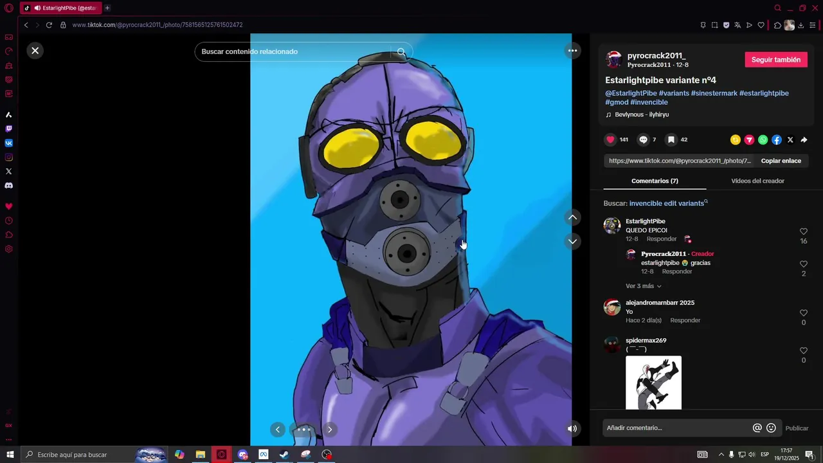This screenshot has width=823, height=463.
Task: Open the Easy Setup sliders icon
Action: 812,25
